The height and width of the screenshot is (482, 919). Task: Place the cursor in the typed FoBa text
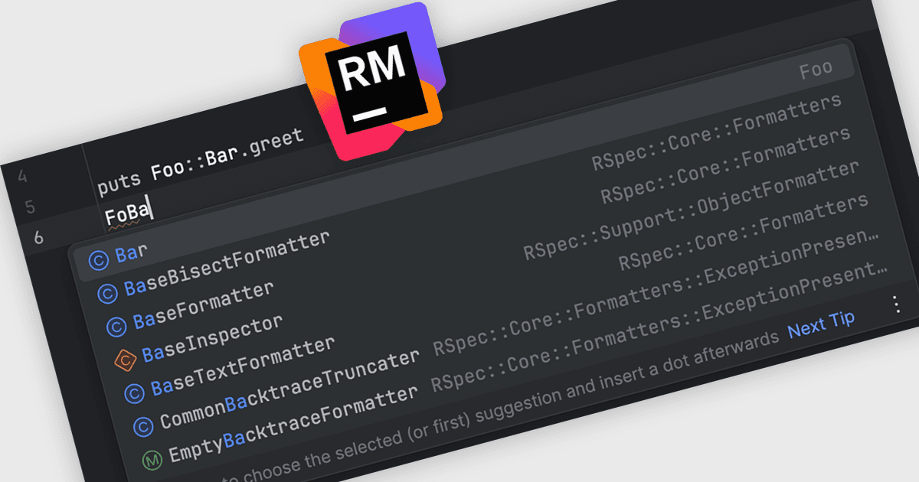tap(128, 213)
